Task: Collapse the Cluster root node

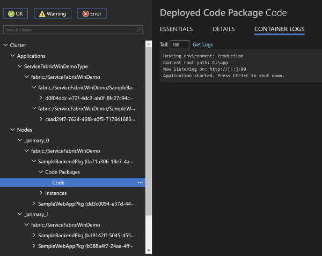Action: [6, 46]
